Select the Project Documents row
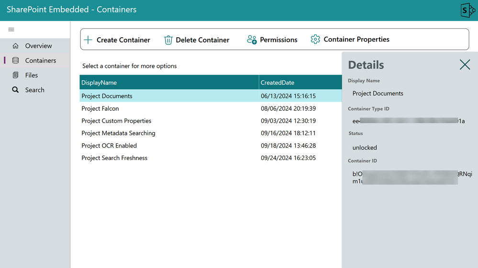 pos(211,96)
